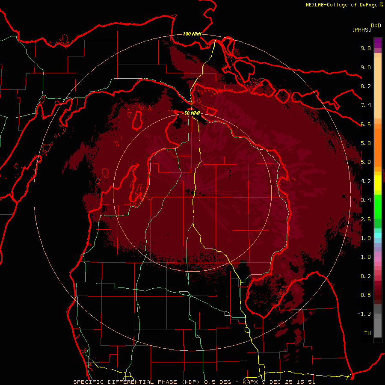Click the '50 NMI' range ring label
This screenshot has width=385, height=385.
click(x=192, y=113)
